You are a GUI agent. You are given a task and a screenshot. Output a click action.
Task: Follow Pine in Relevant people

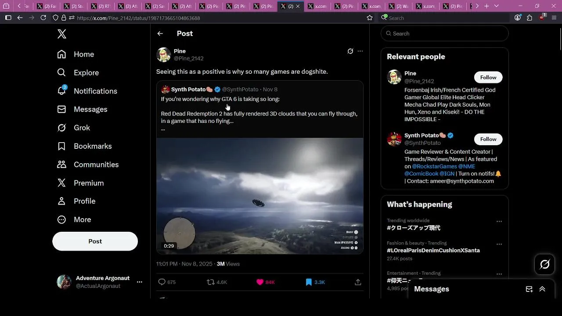[488, 77]
